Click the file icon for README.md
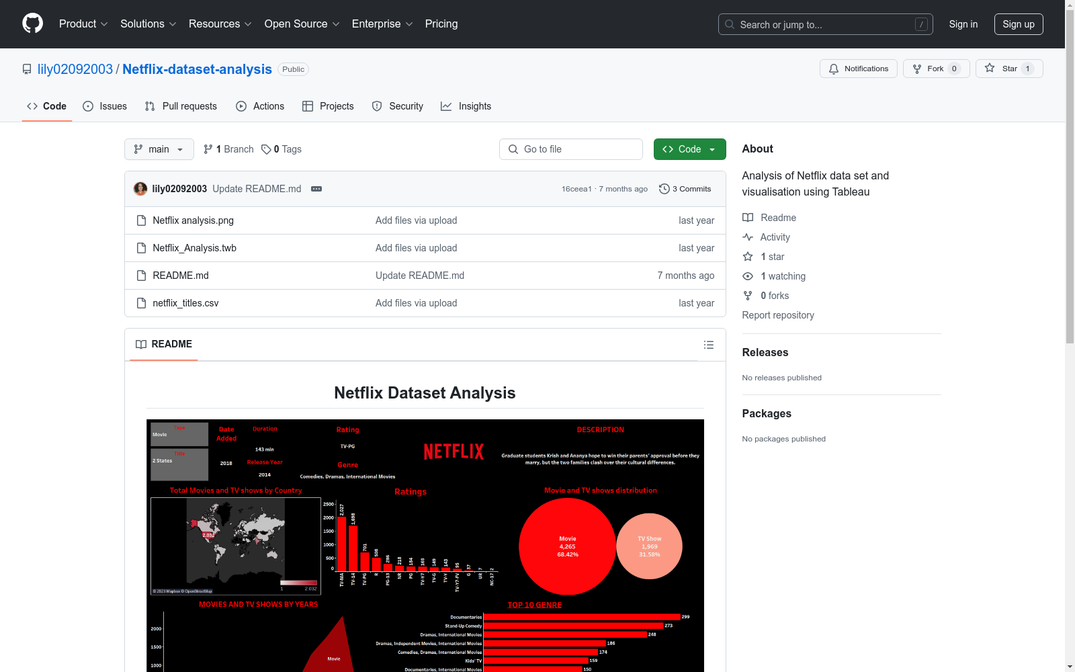 pos(141,276)
